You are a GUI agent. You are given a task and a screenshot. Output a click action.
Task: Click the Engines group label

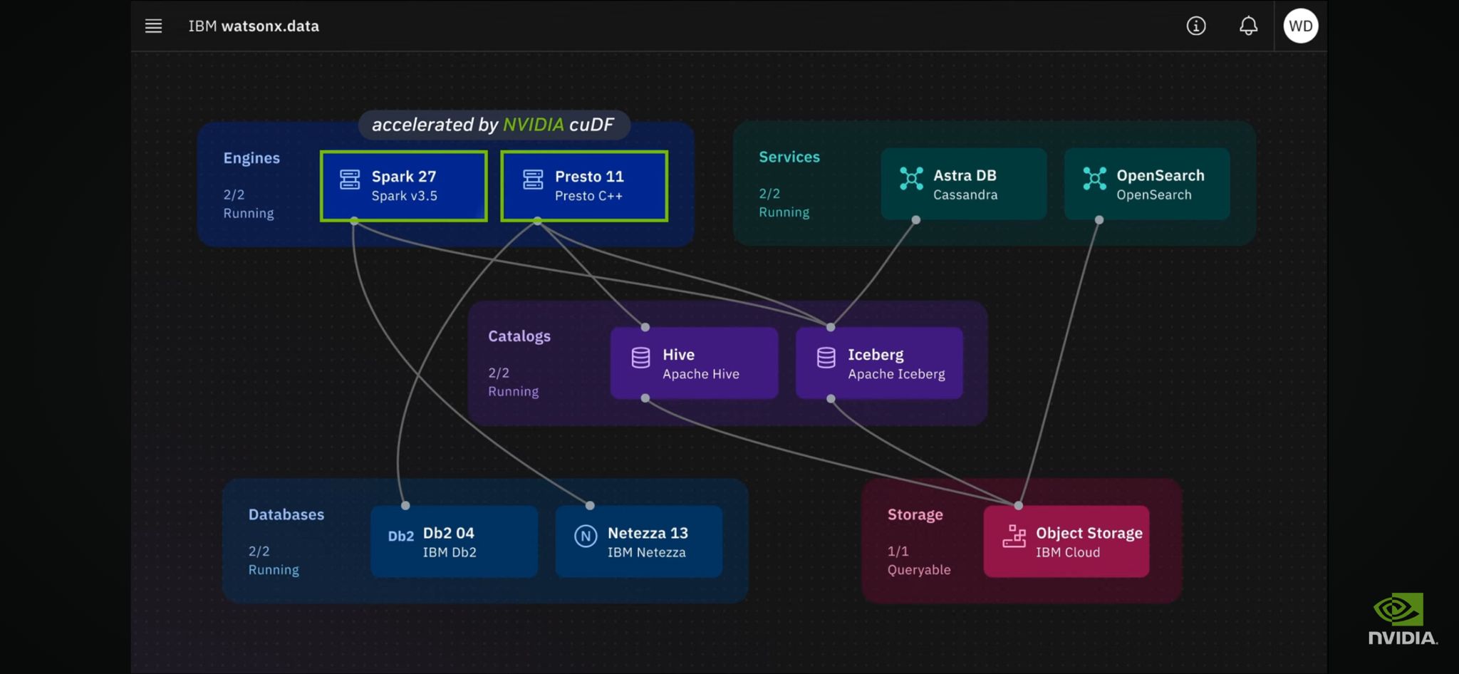click(251, 158)
